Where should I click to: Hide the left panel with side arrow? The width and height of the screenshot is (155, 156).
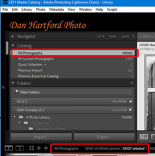pos(3,87)
